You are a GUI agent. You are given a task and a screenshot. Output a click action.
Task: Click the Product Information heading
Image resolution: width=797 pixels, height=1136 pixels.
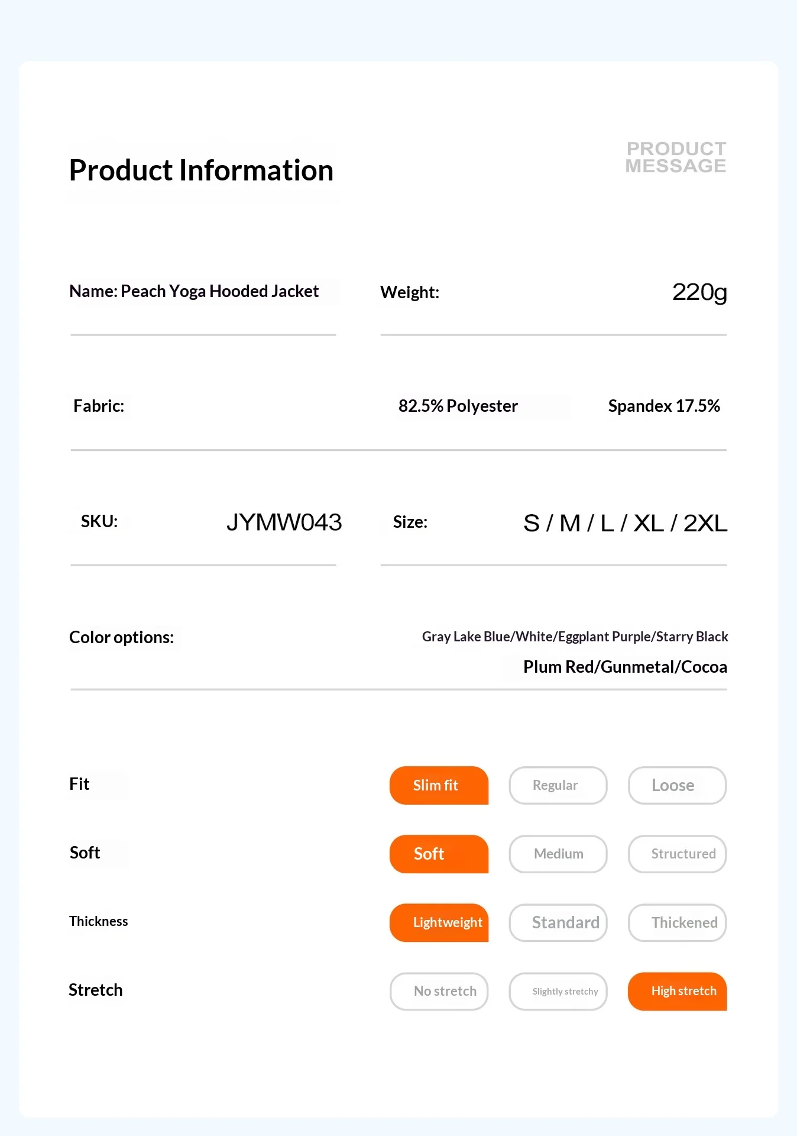click(201, 170)
